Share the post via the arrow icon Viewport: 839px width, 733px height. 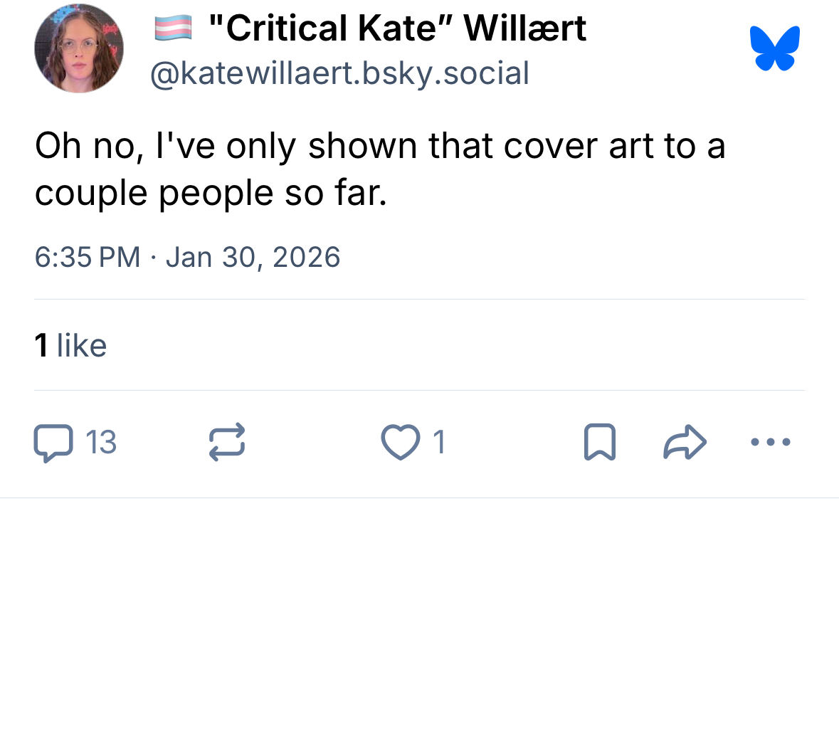coord(685,442)
